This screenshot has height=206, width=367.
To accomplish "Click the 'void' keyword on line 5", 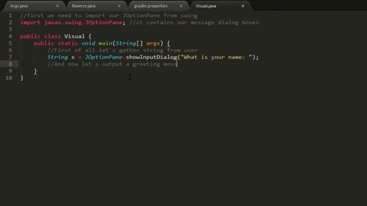I will point(88,43).
